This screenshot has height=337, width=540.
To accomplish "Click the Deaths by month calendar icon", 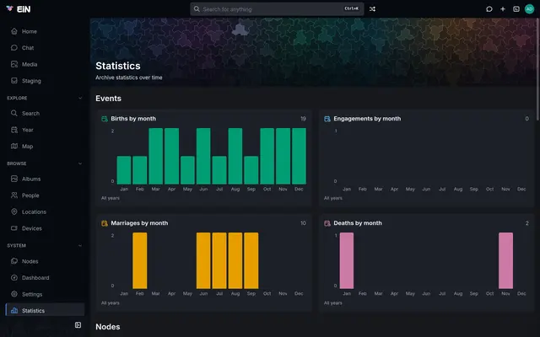I will point(327,223).
